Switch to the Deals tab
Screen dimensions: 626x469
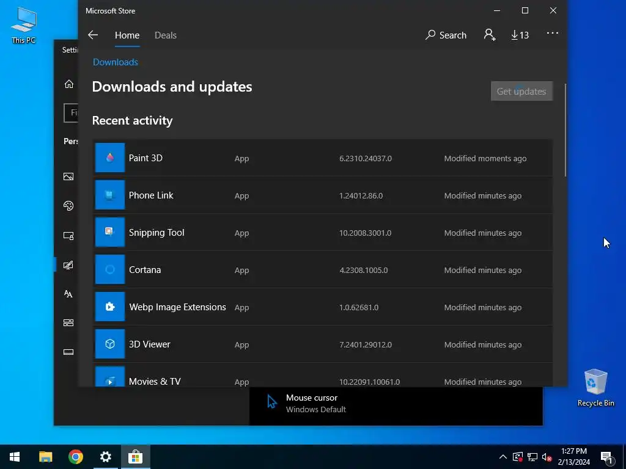165,35
